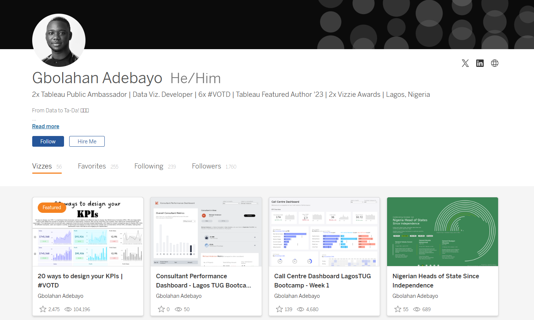The image size is (534, 320).
Task: Switch to the Vizzes tab
Action: [42, 166]
